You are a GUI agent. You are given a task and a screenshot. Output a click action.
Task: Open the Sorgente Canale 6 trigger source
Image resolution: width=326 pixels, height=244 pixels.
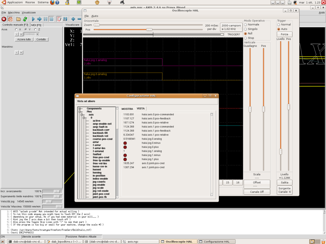click(284, 190)
